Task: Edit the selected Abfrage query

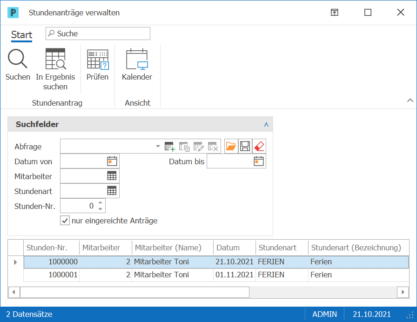Action: click(199, 147)
